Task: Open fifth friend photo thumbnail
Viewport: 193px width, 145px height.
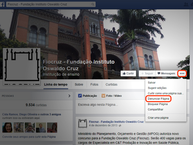Action: point(52,128)
